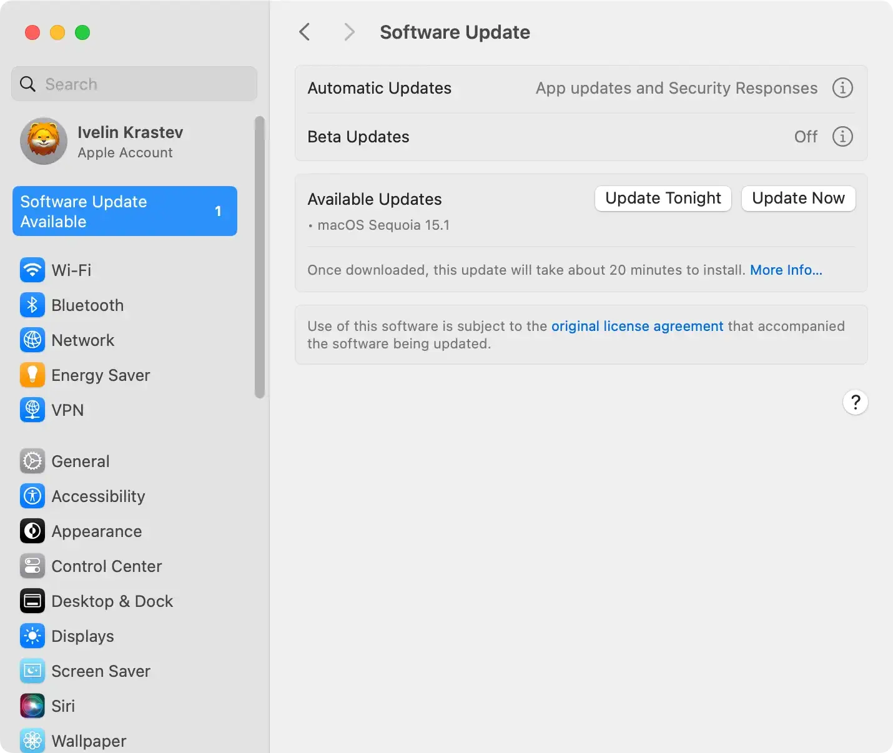Image resolution: width=893 pixels, height=753 pixels.
Task: Click the Screen Saver icon
Action: [32, 671]
